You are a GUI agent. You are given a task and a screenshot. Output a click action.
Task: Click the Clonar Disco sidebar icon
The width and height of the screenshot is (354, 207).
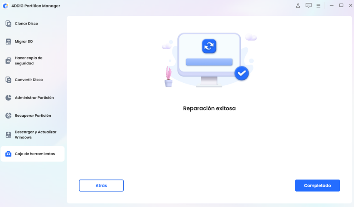click(x=8, y=23)
